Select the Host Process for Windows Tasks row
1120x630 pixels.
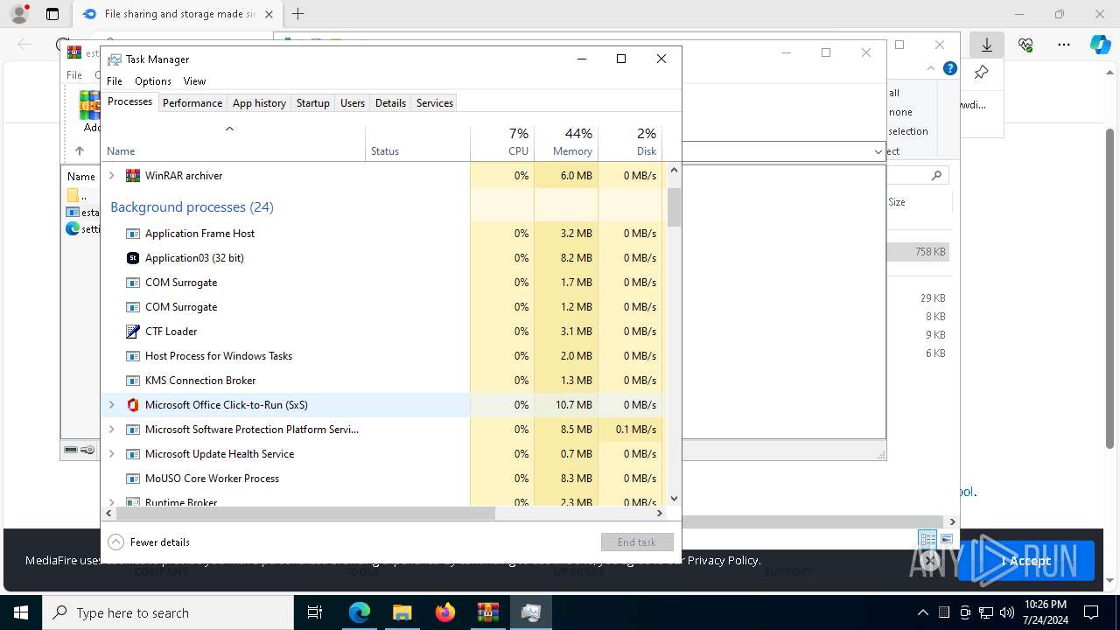382,356
